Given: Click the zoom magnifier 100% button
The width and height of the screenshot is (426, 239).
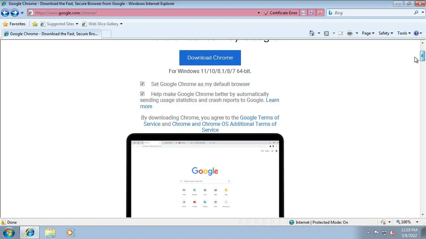Looking at the screenshot, I should pos(404,222).
